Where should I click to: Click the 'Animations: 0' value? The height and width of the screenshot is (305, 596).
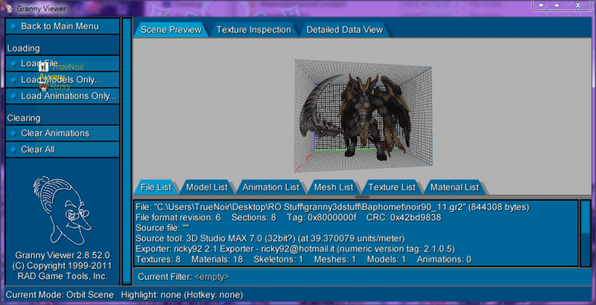point(444,260)
